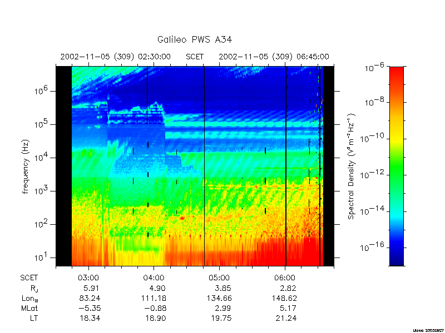This screenshot has width=445, height=333.
Task: Click the 10^-16 colorbar tick label
Action: (x=372, y=247)
